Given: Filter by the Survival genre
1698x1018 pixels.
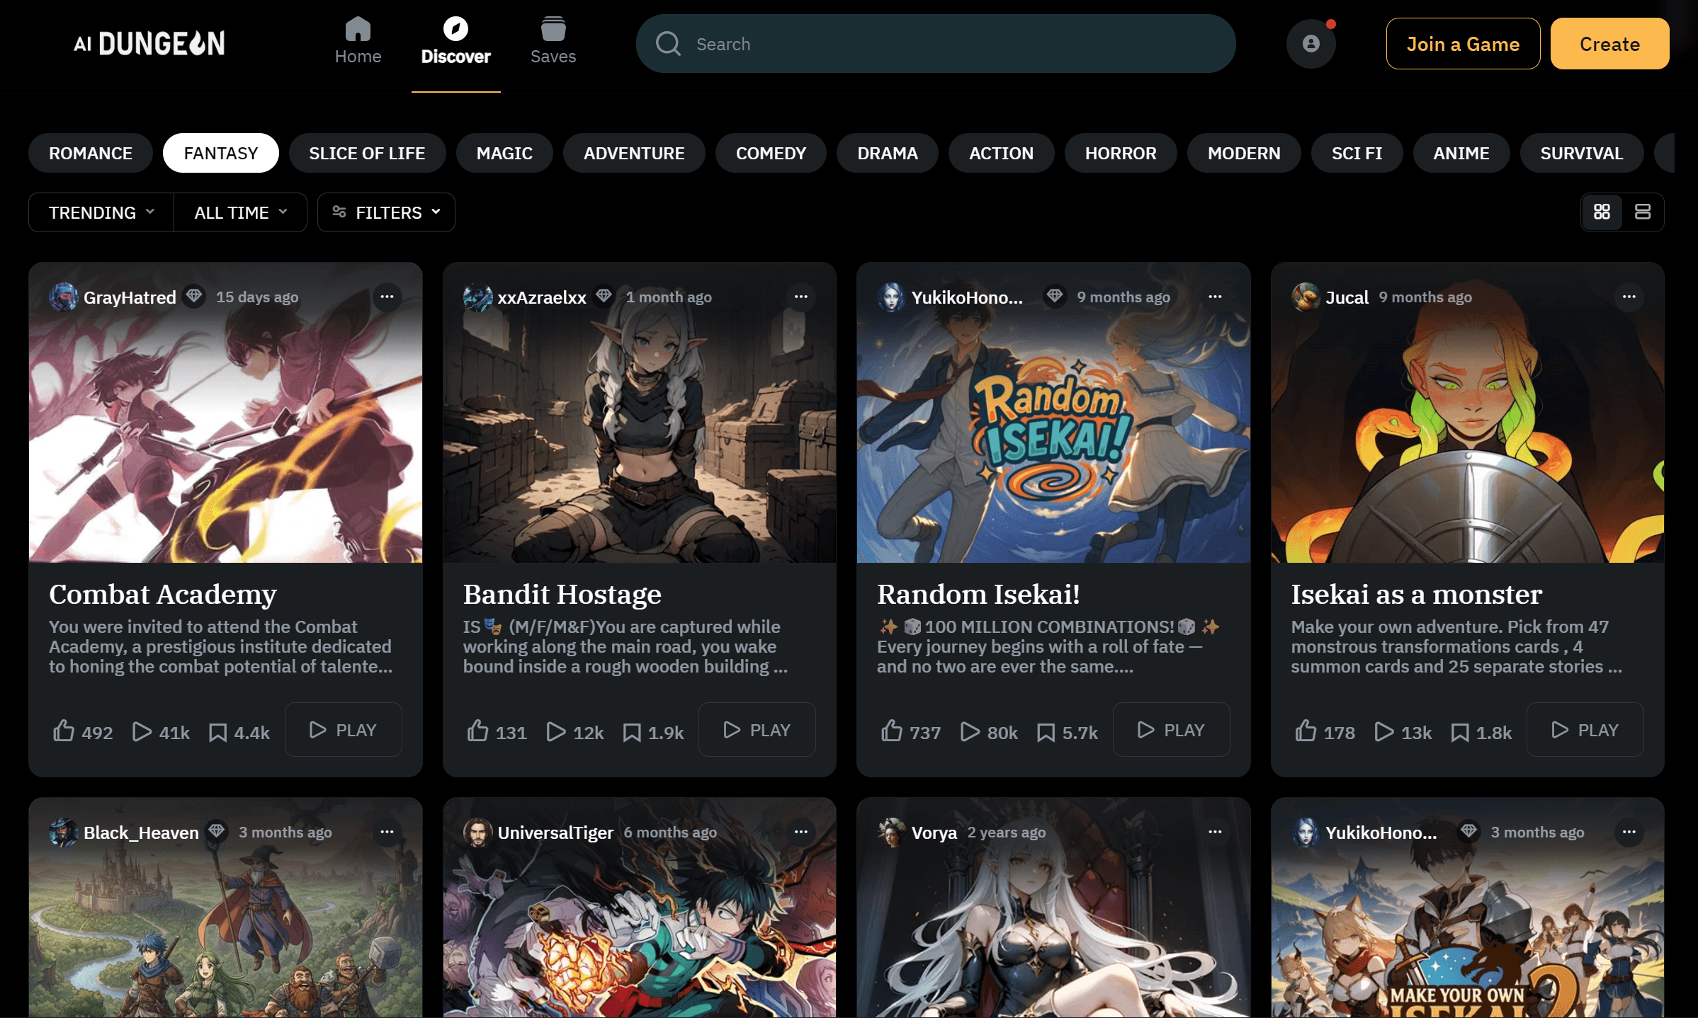Looking at the screenshot, I should pyautogui.click(x=1582, y=153).
